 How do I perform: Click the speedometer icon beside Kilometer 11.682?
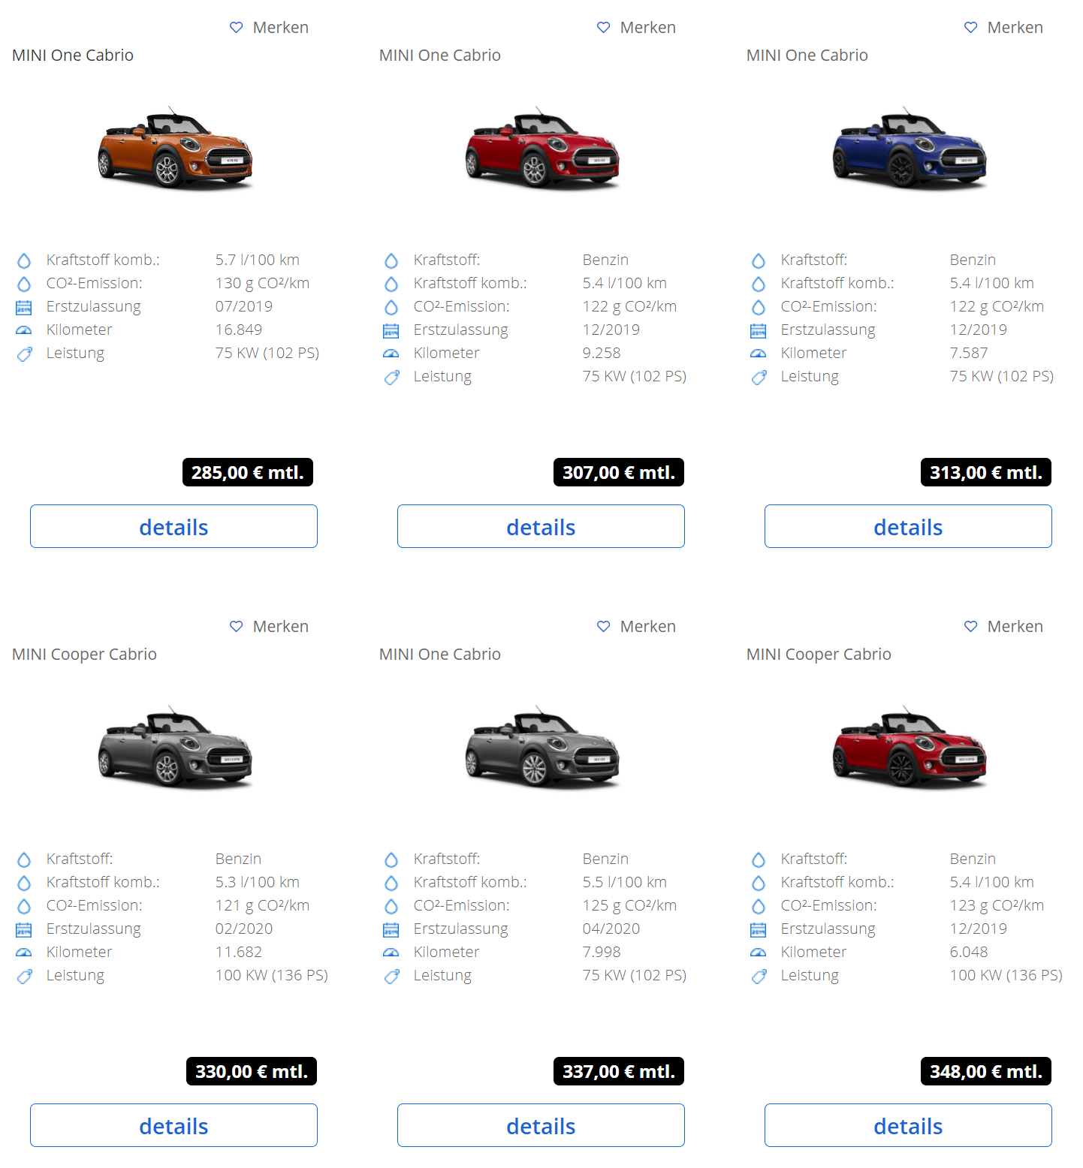click(x=24, y=953)
